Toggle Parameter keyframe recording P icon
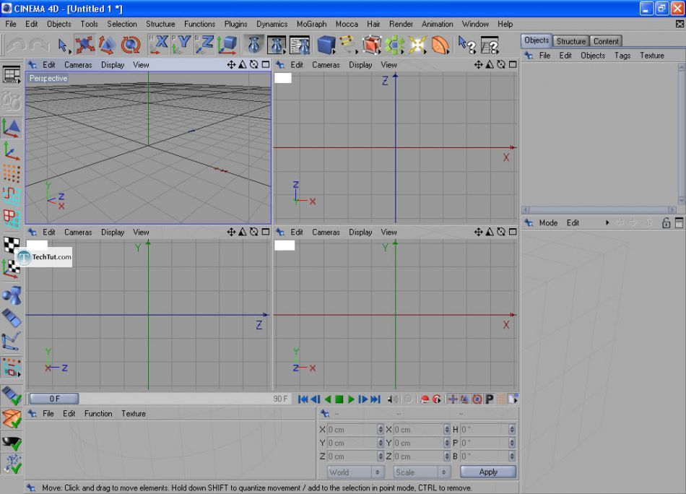 [489, 399]
